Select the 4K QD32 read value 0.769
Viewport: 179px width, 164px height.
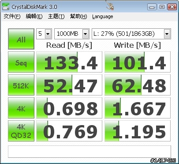point(69,131)
